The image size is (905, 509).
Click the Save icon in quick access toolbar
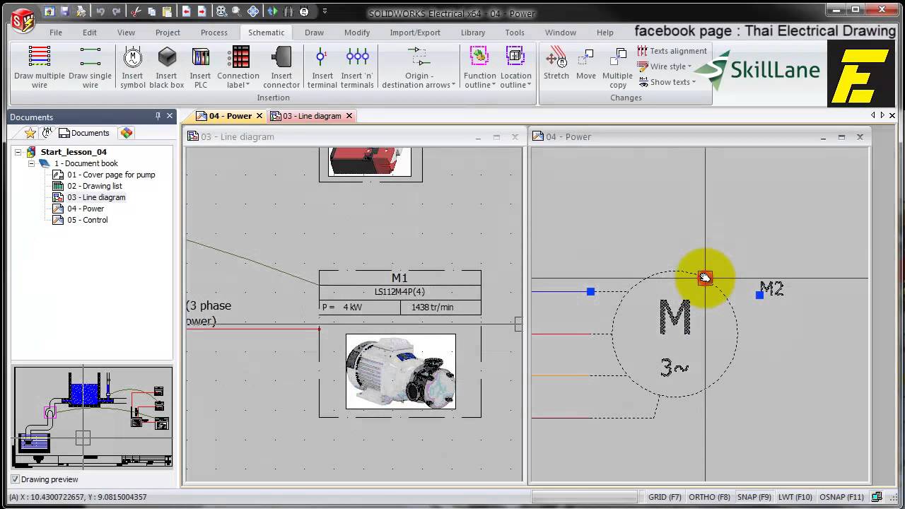pos(65,11)
